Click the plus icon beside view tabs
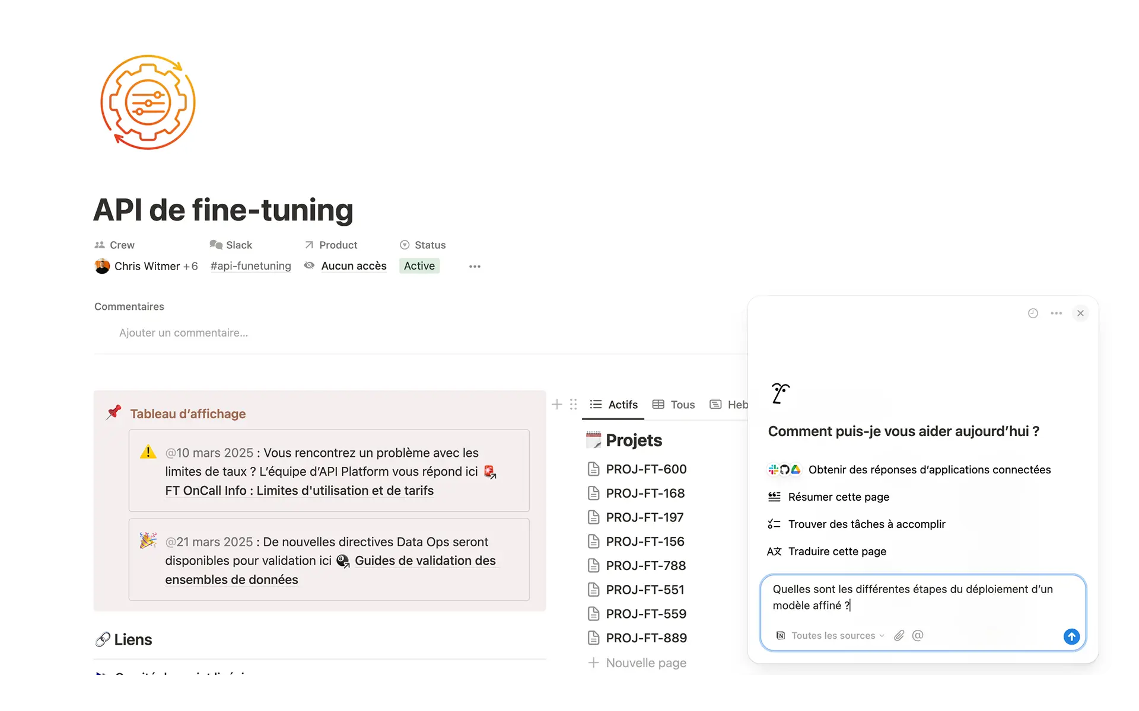 [x=556, y=405]
